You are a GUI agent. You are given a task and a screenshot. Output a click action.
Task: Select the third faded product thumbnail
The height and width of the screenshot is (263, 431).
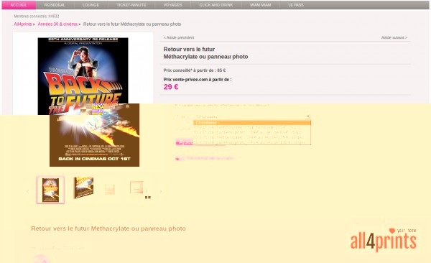click(x=110, y=190)
